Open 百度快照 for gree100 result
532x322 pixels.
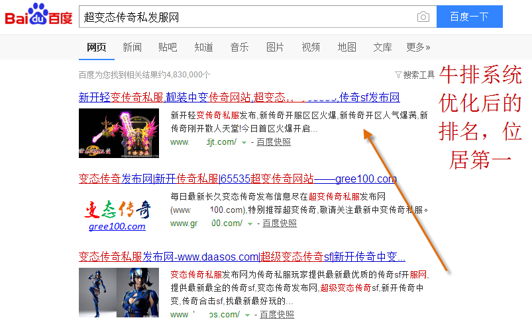point(280,223)
